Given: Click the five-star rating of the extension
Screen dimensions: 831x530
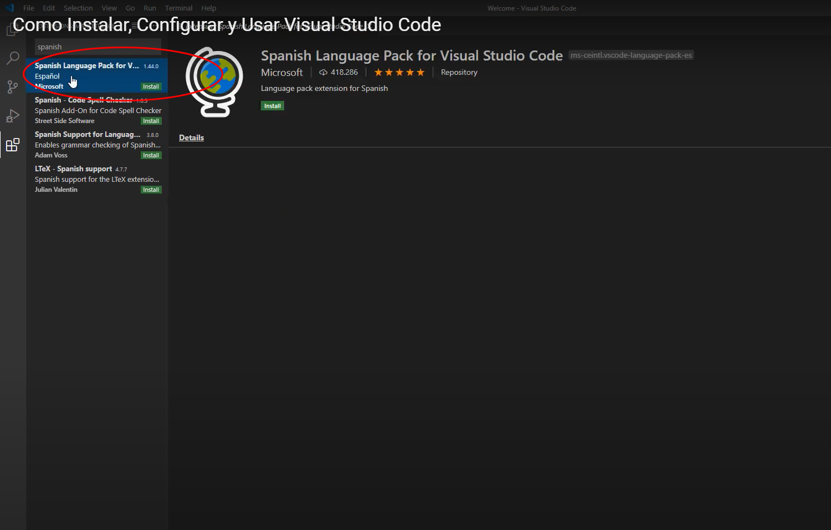Looking at the screenshot, I should (399, 73).
